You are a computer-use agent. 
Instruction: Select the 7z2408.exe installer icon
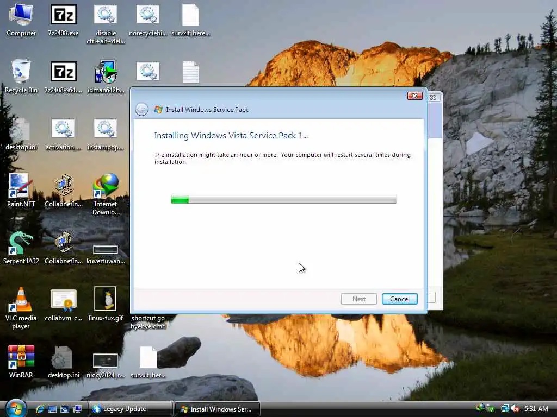(x=63, y=20)
